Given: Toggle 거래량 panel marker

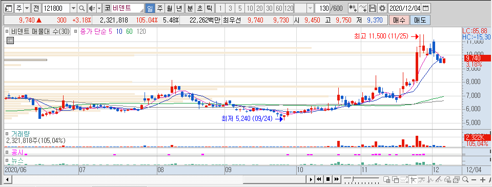Looking at the screenshot, I should (7, 134).
